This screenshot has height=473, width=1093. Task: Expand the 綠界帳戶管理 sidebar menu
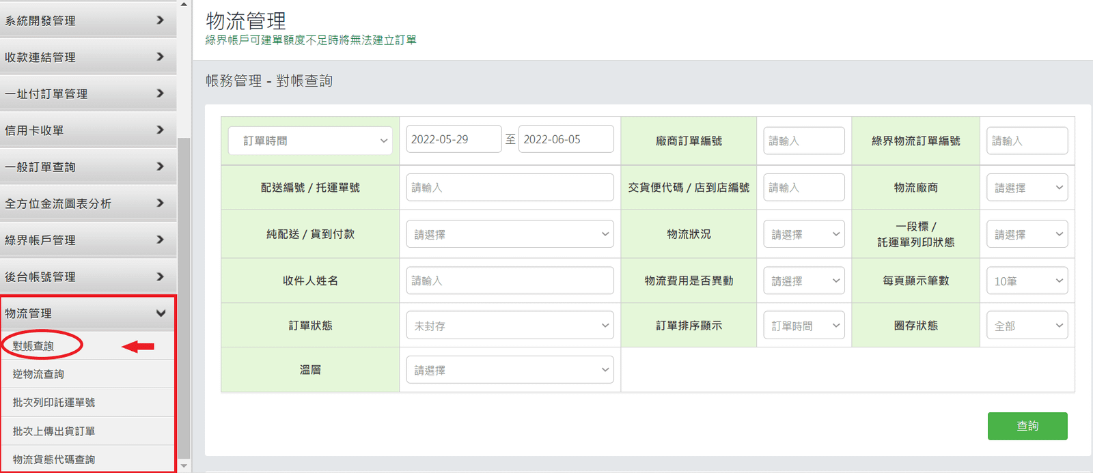88,240
